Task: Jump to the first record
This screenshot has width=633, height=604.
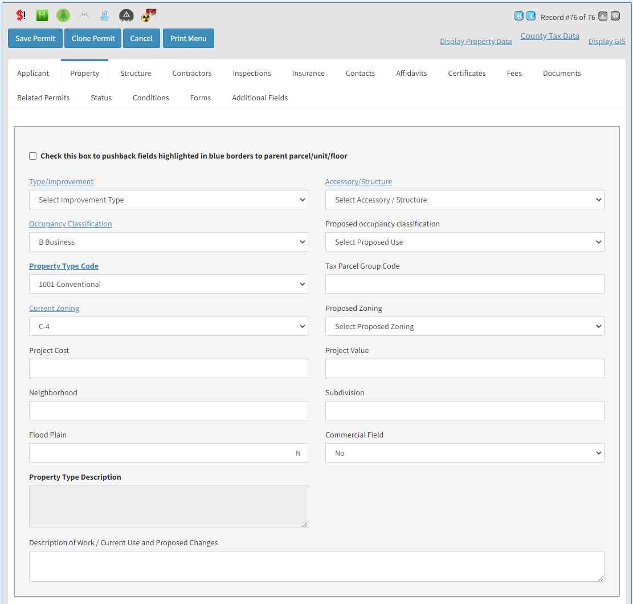Action: click(518, 16)
